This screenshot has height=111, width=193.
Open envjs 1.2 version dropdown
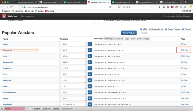[74, 86]
